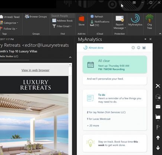The height and width of the screenshot is (155, 162).
Task: Click the Luxury Retreats banner image
Action: 34,85
